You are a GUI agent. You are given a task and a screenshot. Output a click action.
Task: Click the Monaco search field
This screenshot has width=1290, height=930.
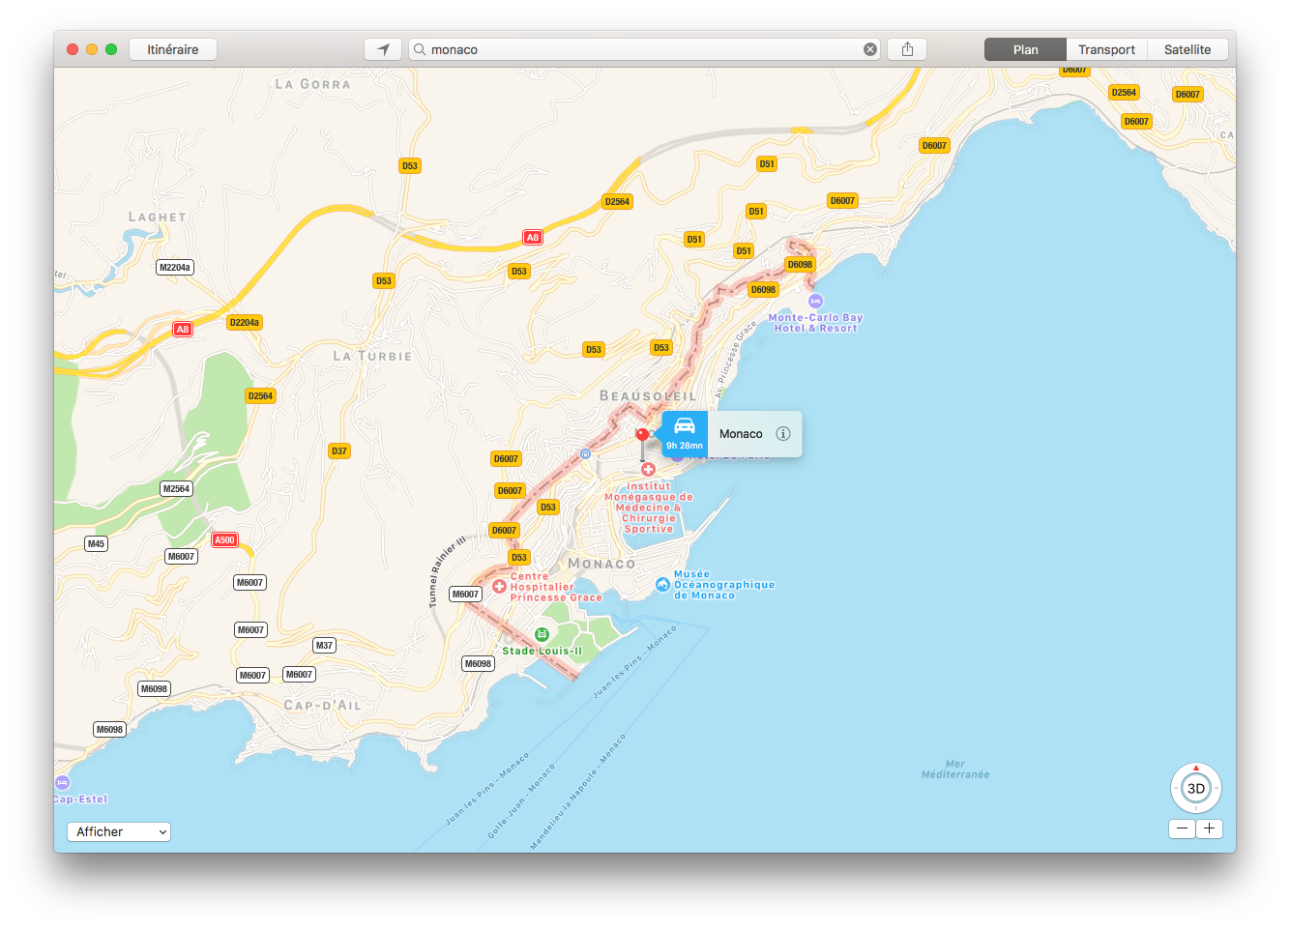click(x=644, y=49)
